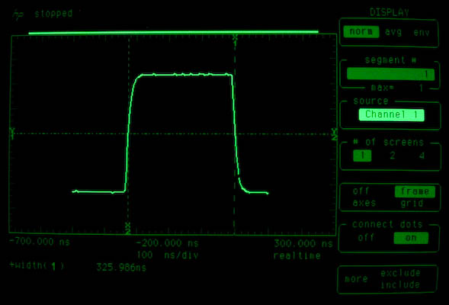Set number of screens to 1

pyautogui.click(x=362, y=156)
